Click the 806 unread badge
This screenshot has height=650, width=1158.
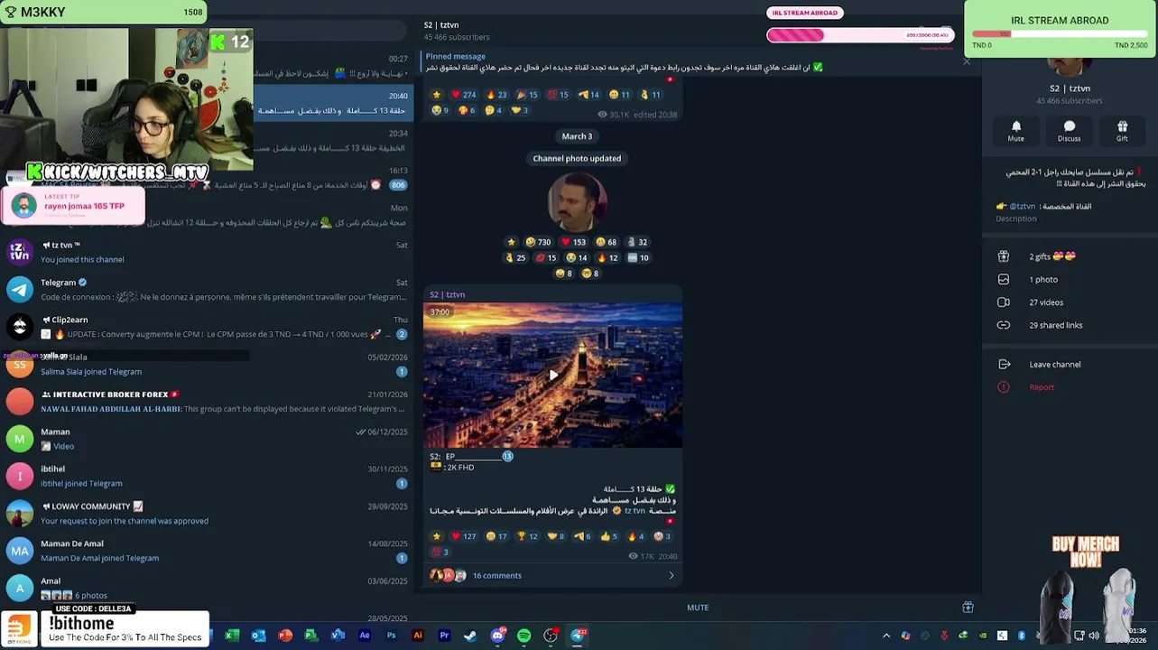(x=398, y=185)
